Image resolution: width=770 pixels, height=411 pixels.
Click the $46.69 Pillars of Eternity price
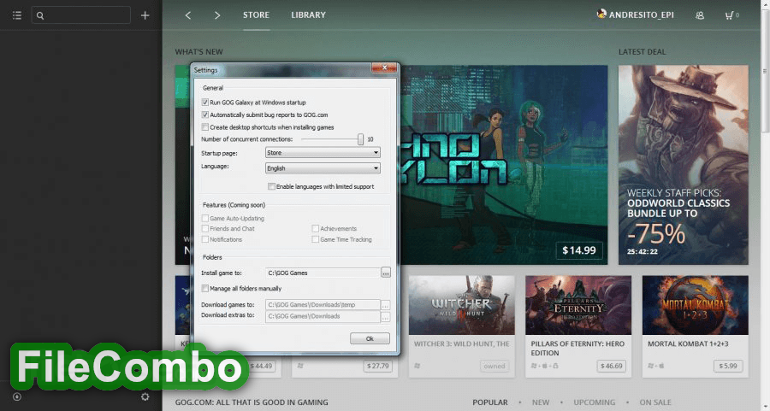[612, 366]
